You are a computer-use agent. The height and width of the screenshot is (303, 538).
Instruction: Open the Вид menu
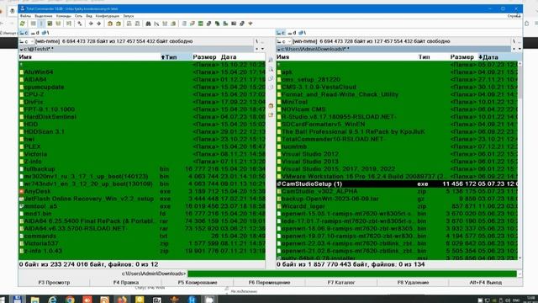point(89,16)
